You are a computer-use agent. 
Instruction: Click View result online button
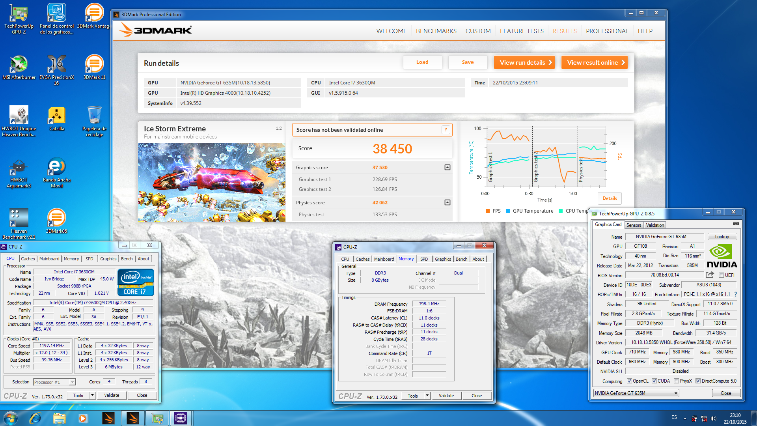click(594, 62)
